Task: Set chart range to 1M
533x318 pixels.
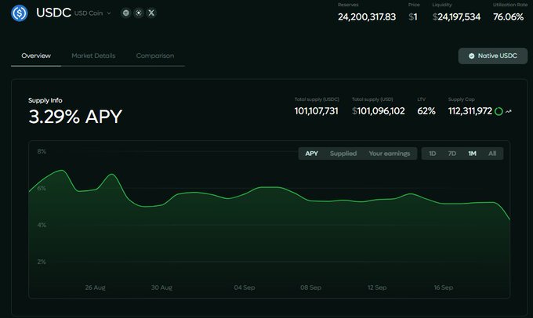Action: click(472, 154)
